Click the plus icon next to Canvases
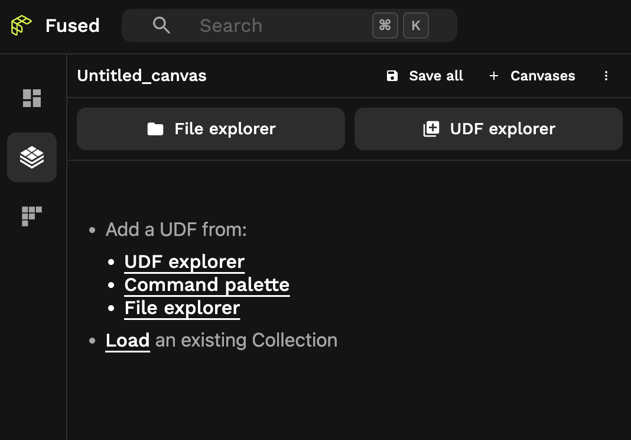 tap(493, 76)
